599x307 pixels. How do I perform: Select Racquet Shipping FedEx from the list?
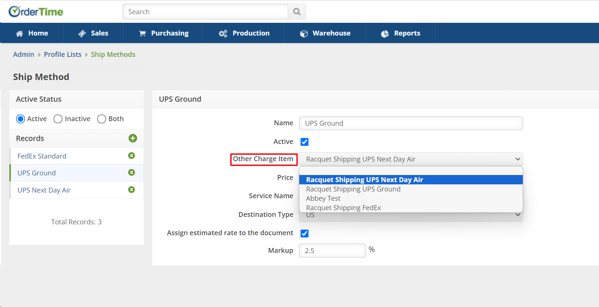point(343,208)
